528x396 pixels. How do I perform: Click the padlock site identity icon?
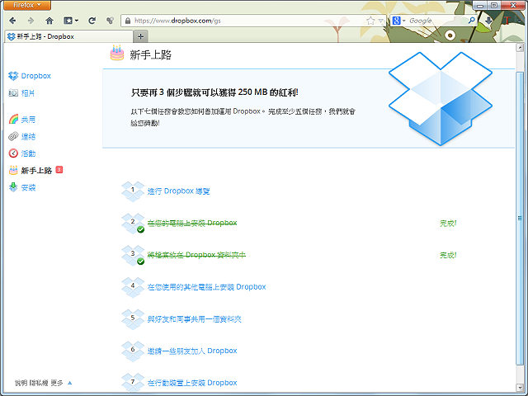128,21
